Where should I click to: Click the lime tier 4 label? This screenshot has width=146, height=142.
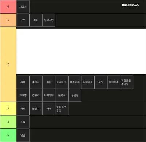[8, 122]
